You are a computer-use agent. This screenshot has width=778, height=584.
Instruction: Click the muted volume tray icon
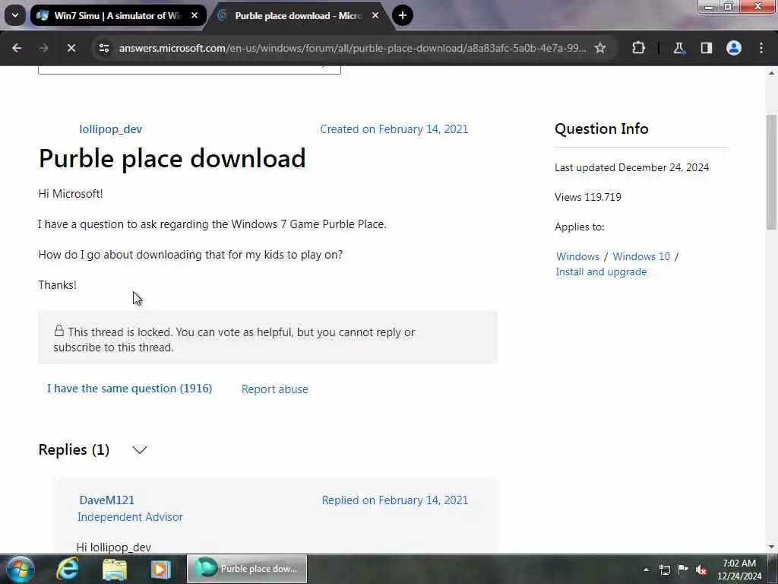[x=701, y=570]
